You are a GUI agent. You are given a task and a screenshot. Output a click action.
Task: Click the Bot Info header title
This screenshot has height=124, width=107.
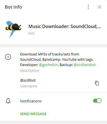click(13, 7)
